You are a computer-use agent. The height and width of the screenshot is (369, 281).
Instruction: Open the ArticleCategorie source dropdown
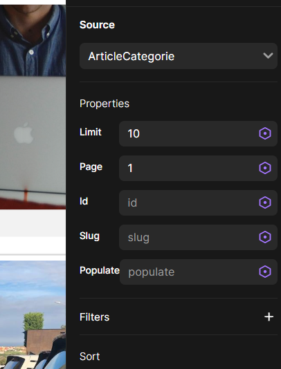point(179,56)
